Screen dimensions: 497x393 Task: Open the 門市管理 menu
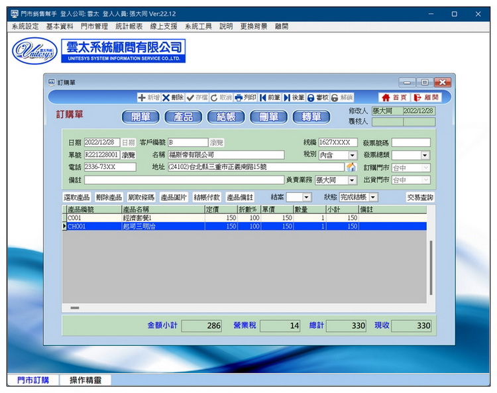95,27
